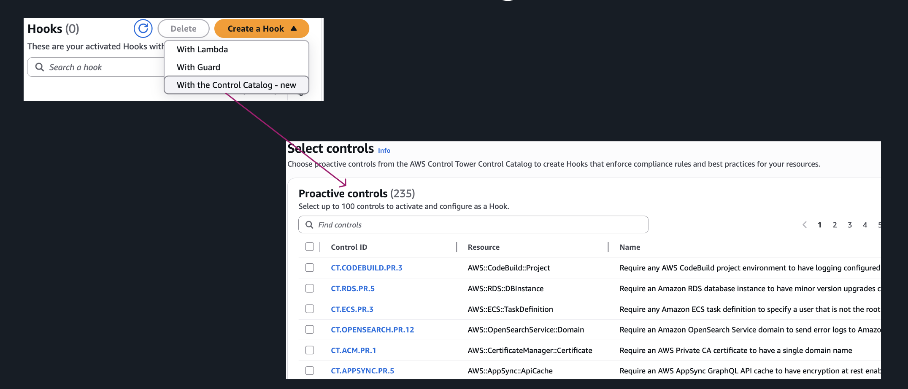
Task: Click the magnifier icon in Search a hook
Action: [40, 67]
